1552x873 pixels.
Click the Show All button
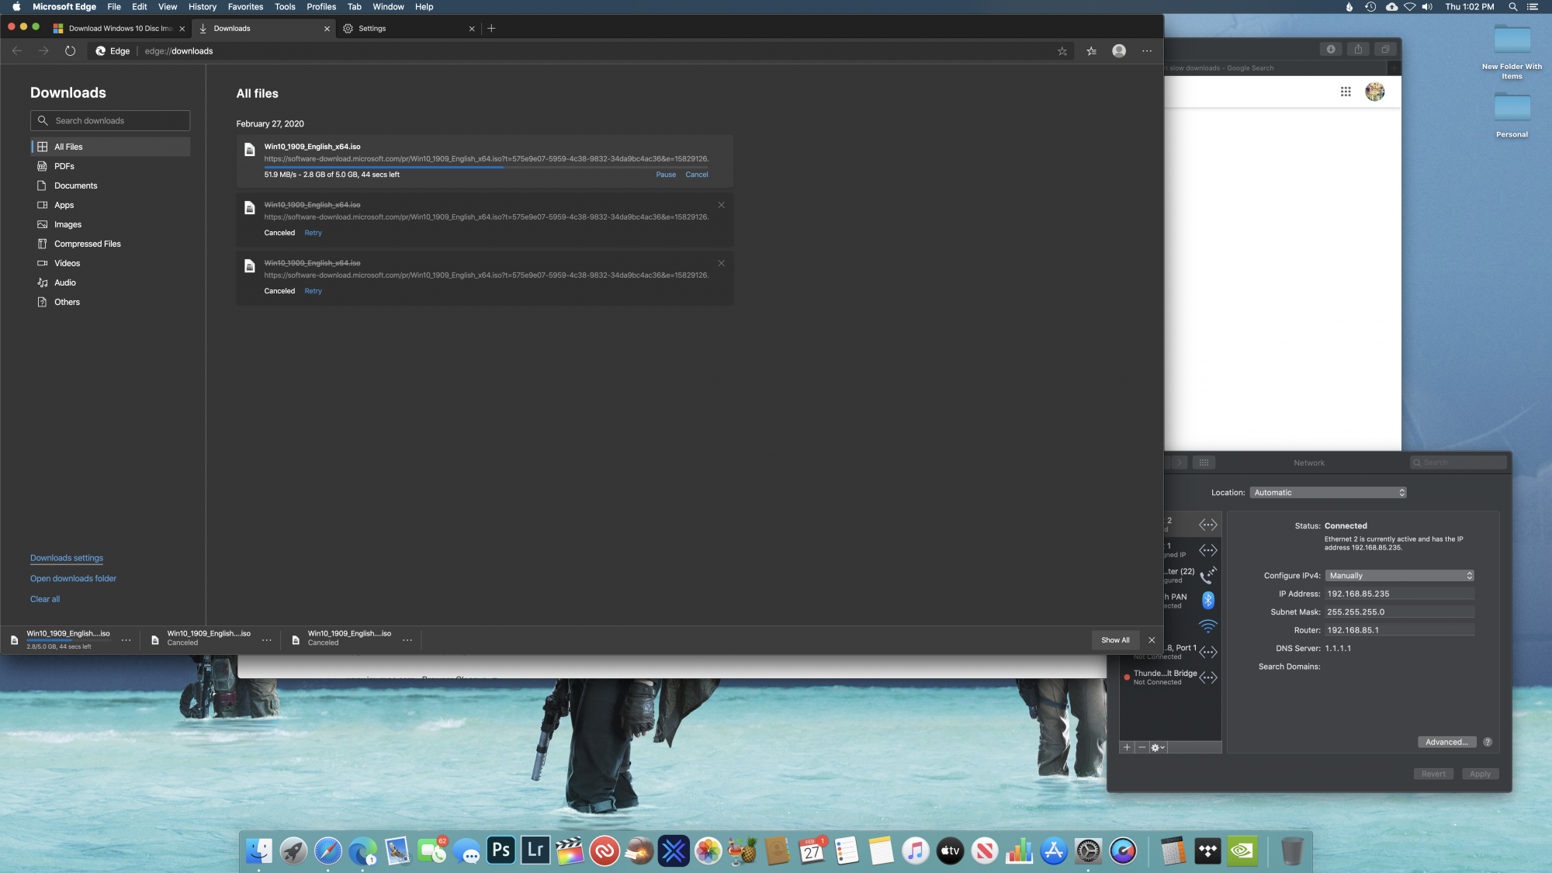1115,640
